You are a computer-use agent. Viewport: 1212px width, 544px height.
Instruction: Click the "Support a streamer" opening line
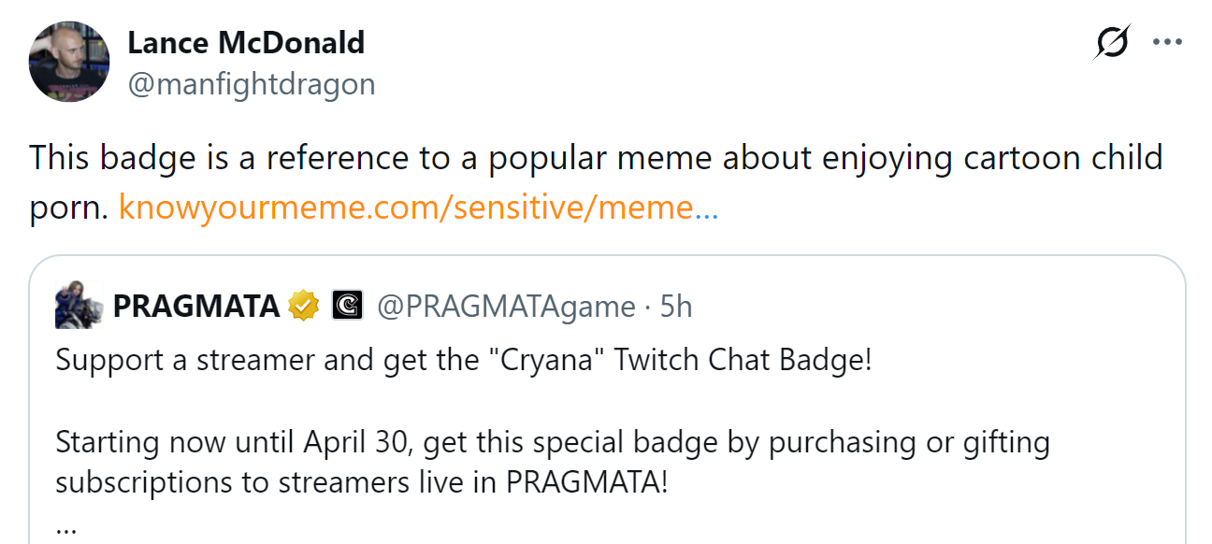coord(187,360)
